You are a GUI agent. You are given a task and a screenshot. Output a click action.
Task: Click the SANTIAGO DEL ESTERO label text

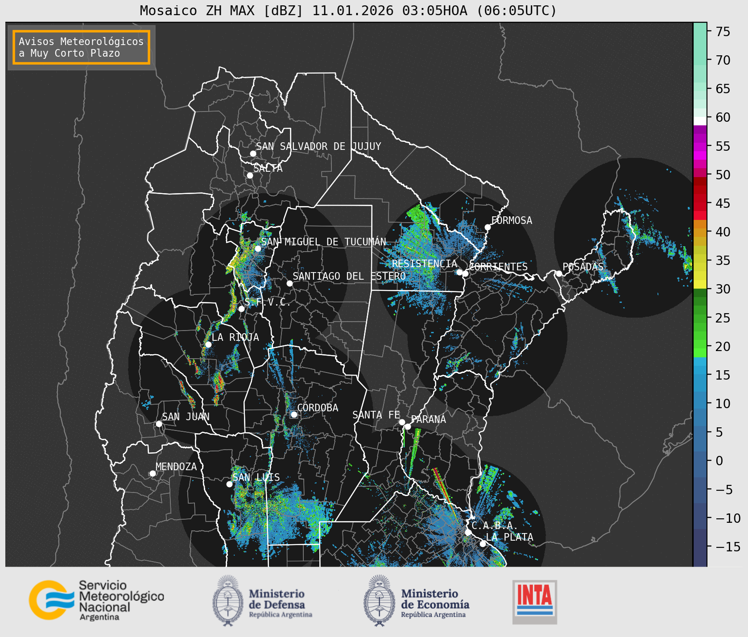coord(349,276)
